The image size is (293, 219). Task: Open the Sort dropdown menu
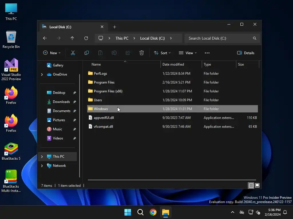[x=162, y=53]
